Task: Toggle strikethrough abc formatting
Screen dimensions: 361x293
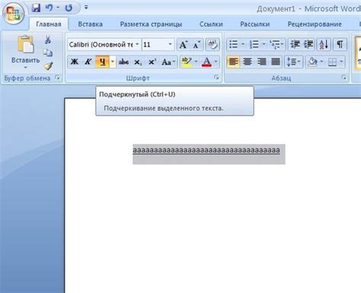Action: coord(123,62)
